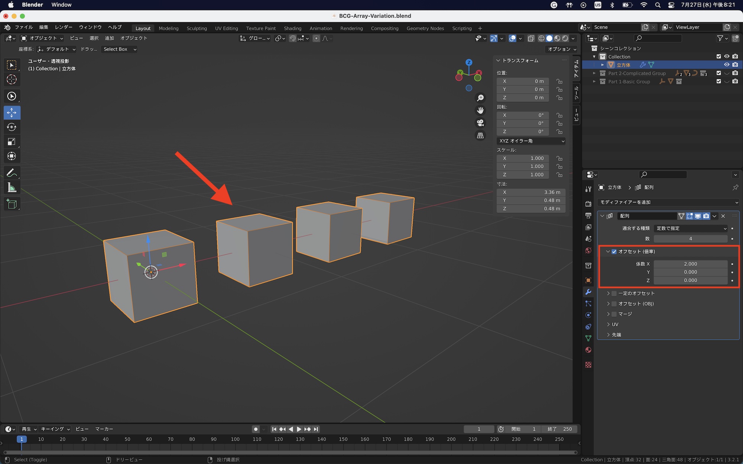
Task: Open the モディファイアーを追加 dropdown
Action: click(668, 202)
